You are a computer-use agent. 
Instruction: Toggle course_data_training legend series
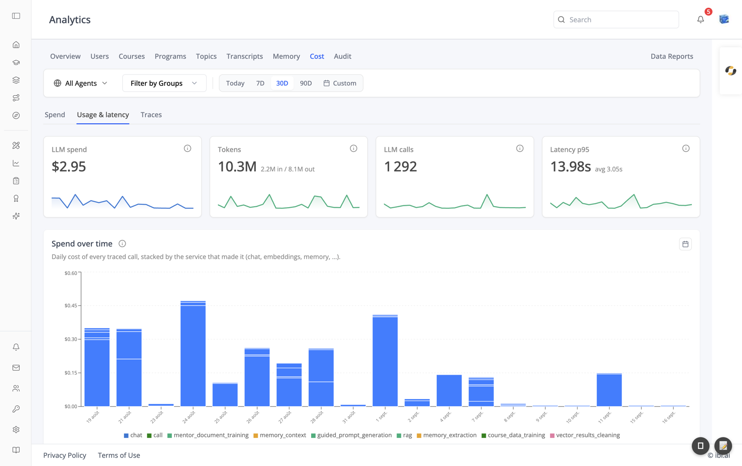(513, 436)
